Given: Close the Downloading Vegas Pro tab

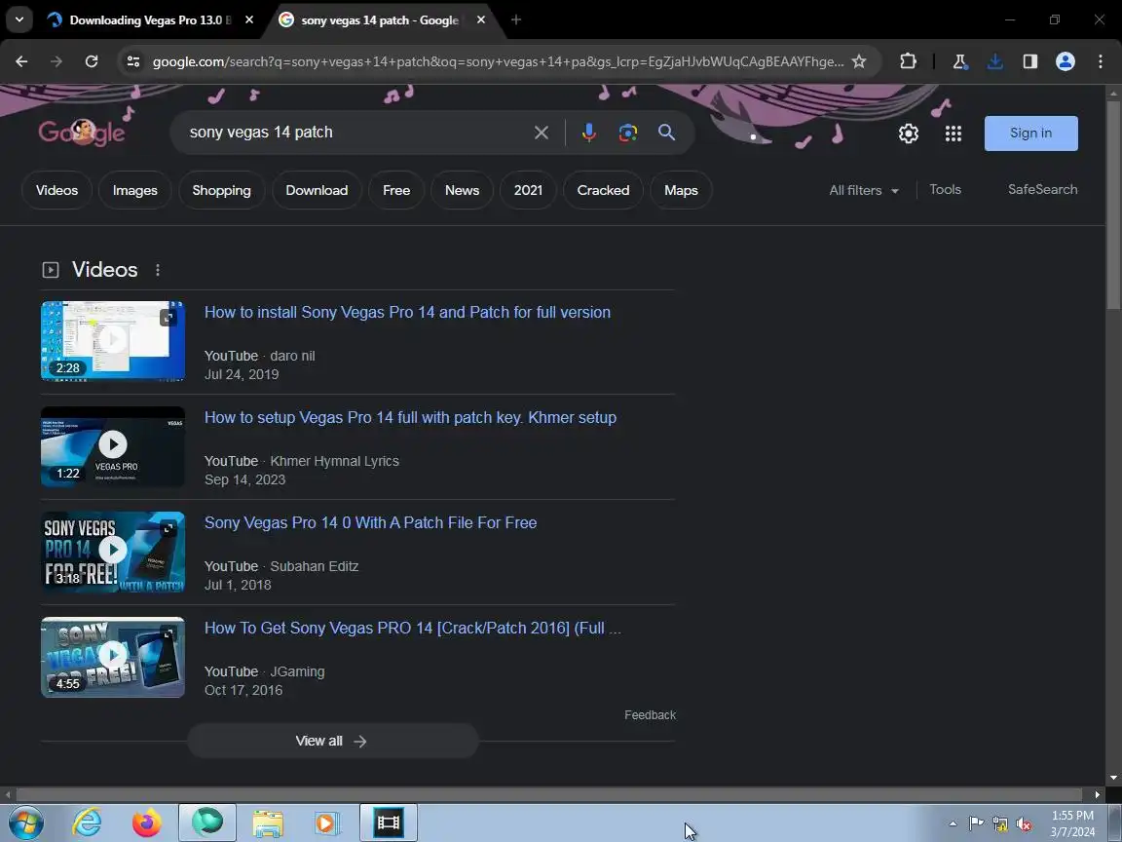Looking at the screenshot, I should click(x=249, y=20).
